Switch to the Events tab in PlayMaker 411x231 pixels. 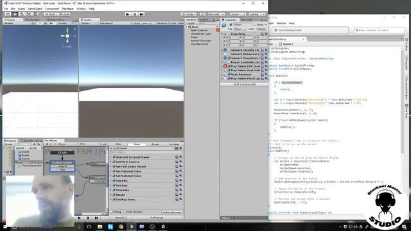click(155, 144)
